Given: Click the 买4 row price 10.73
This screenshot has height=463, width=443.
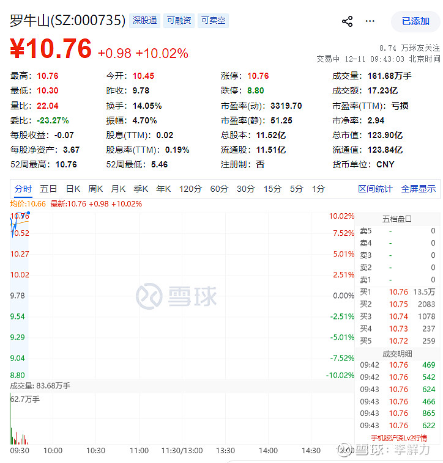Looking at the screenshot, I should (x=398, y=329).
